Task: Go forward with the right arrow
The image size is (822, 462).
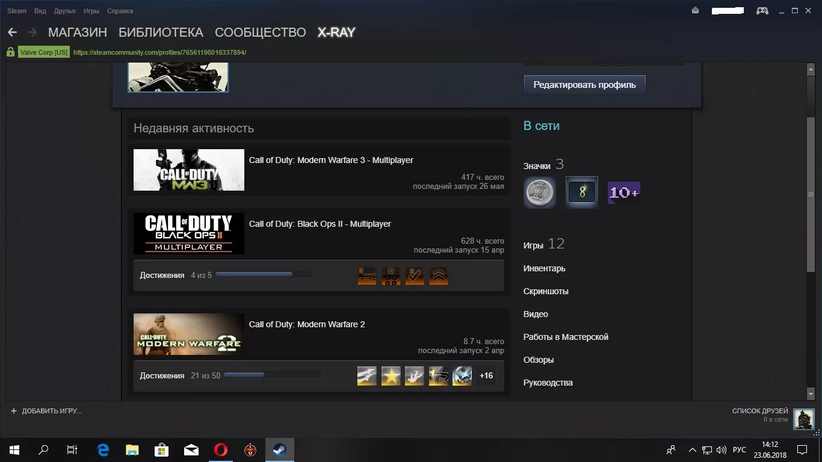Action: 32,32
